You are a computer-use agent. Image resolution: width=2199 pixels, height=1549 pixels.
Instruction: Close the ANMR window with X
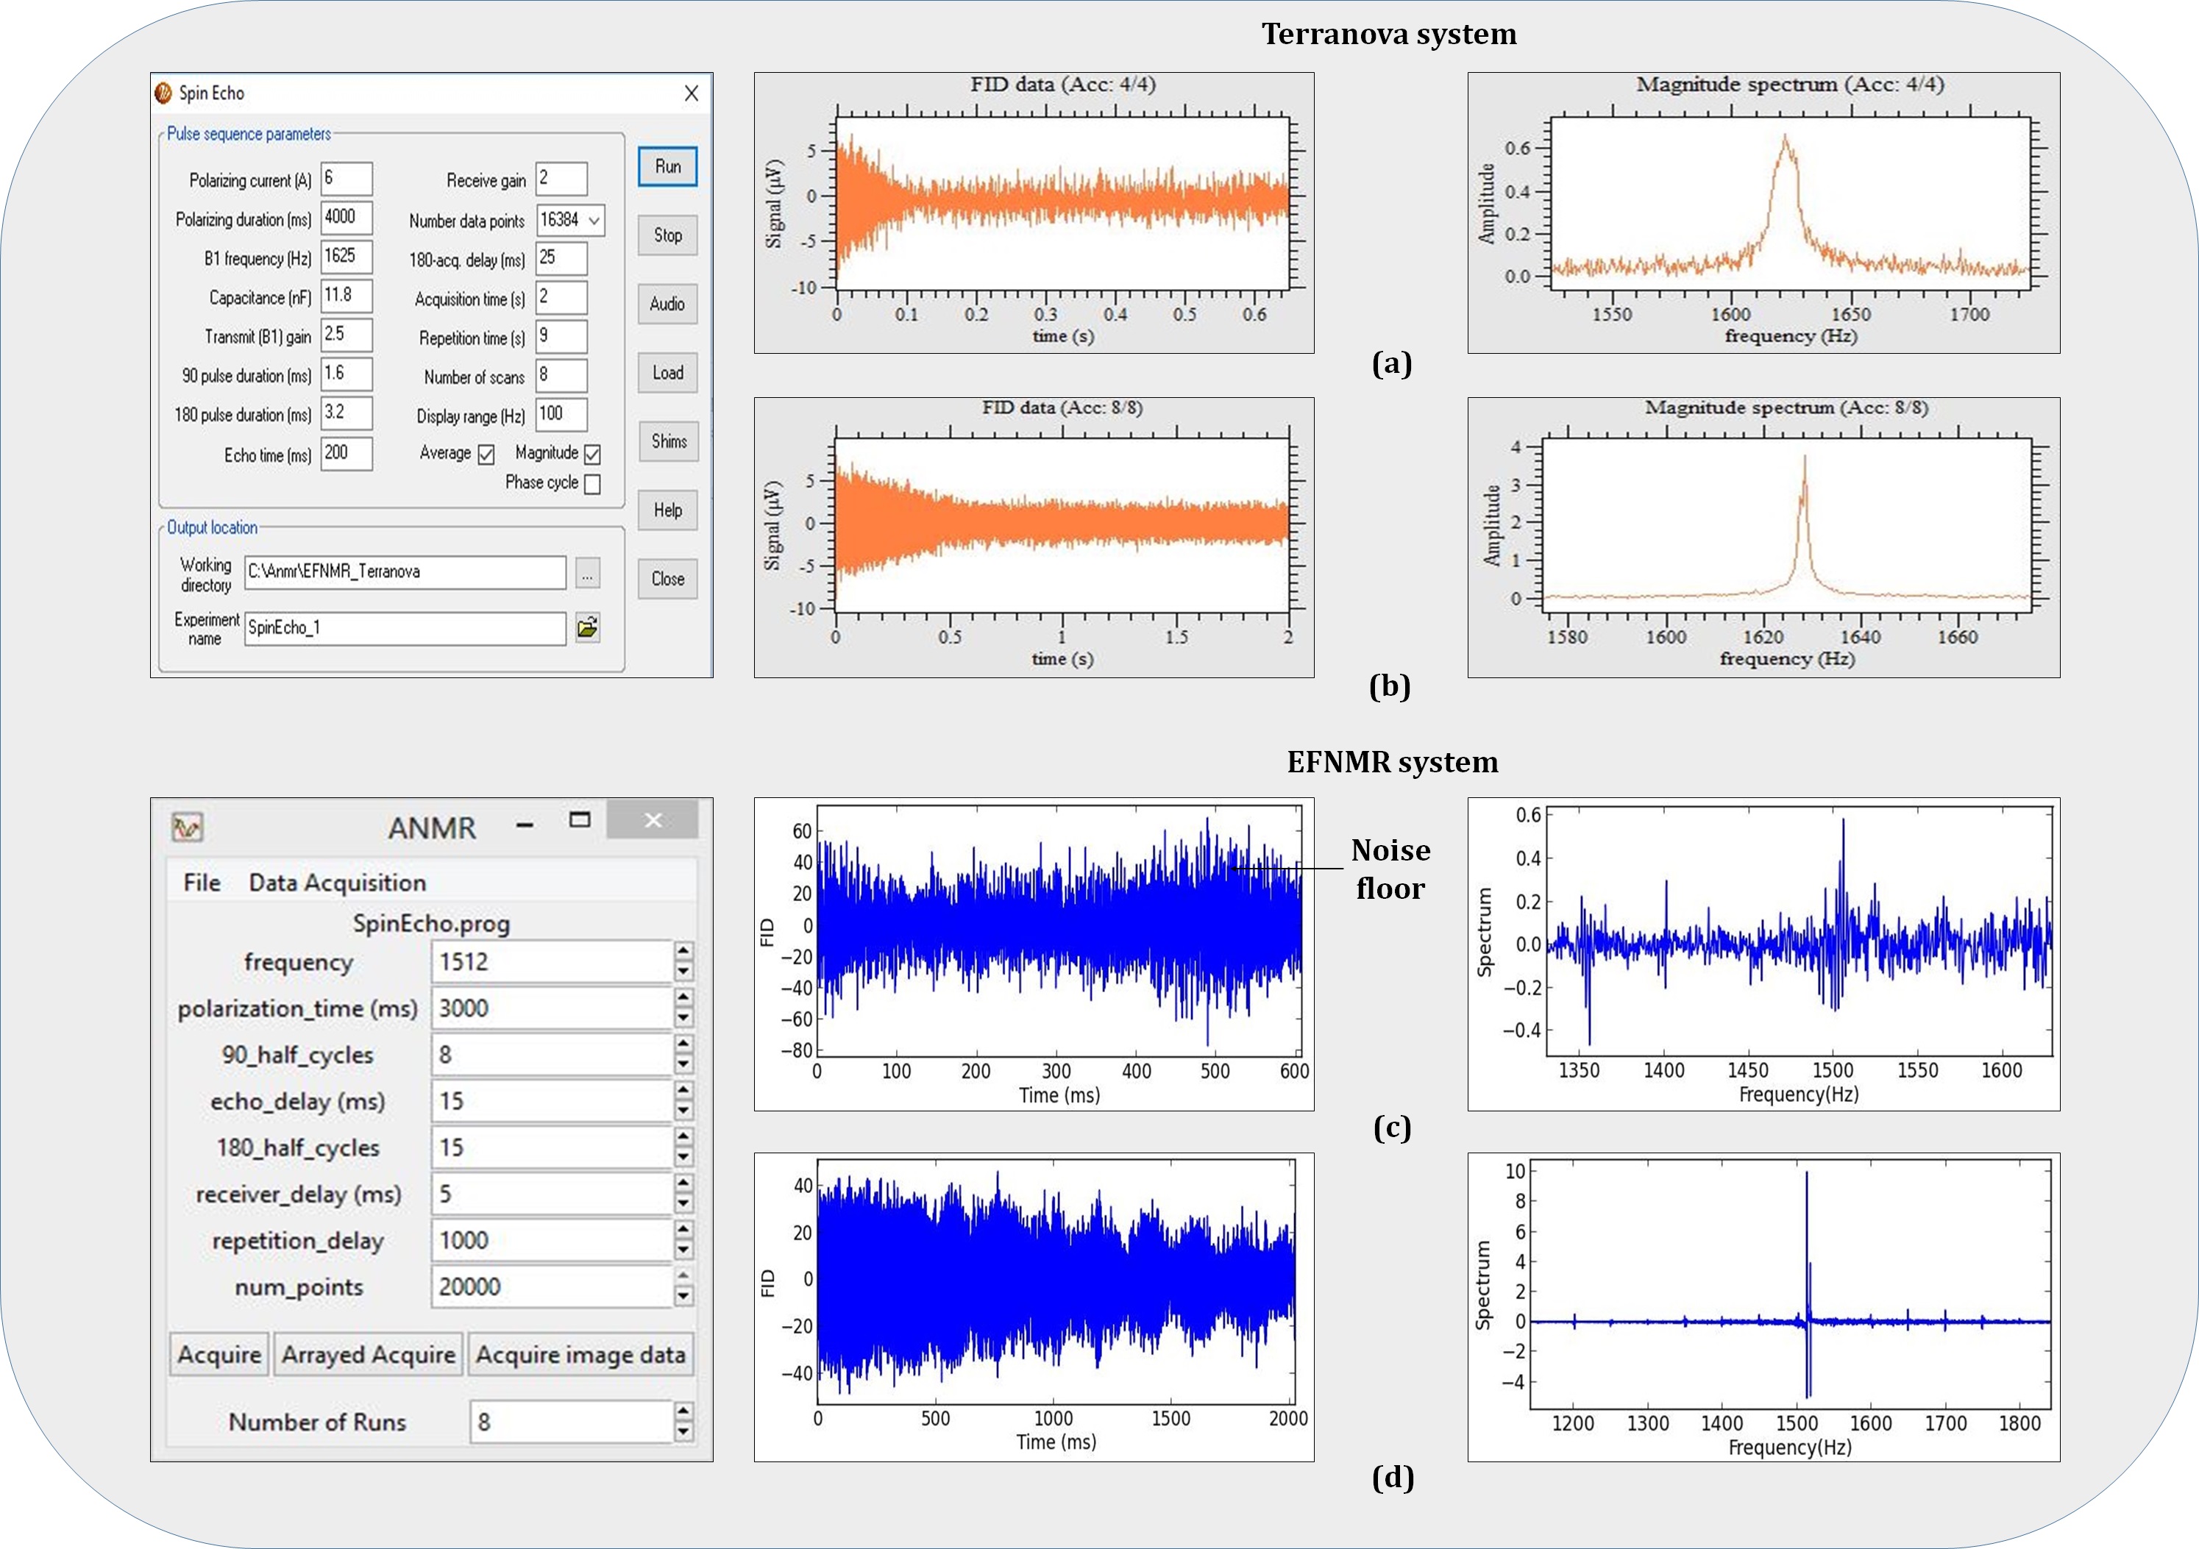click(x=653, y=820)
